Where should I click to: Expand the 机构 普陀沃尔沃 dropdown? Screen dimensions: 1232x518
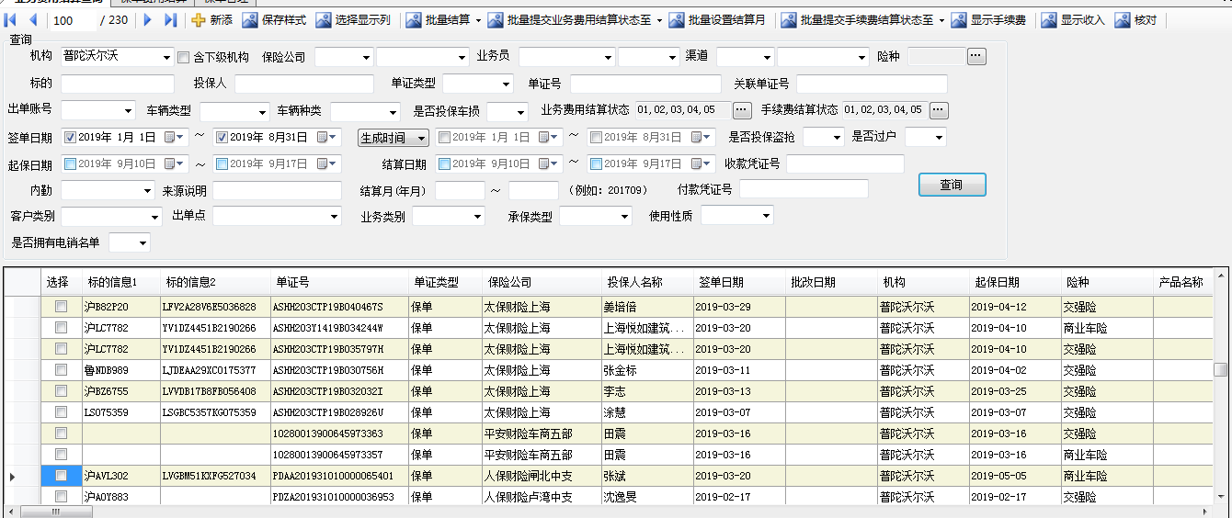pos(166,58)
